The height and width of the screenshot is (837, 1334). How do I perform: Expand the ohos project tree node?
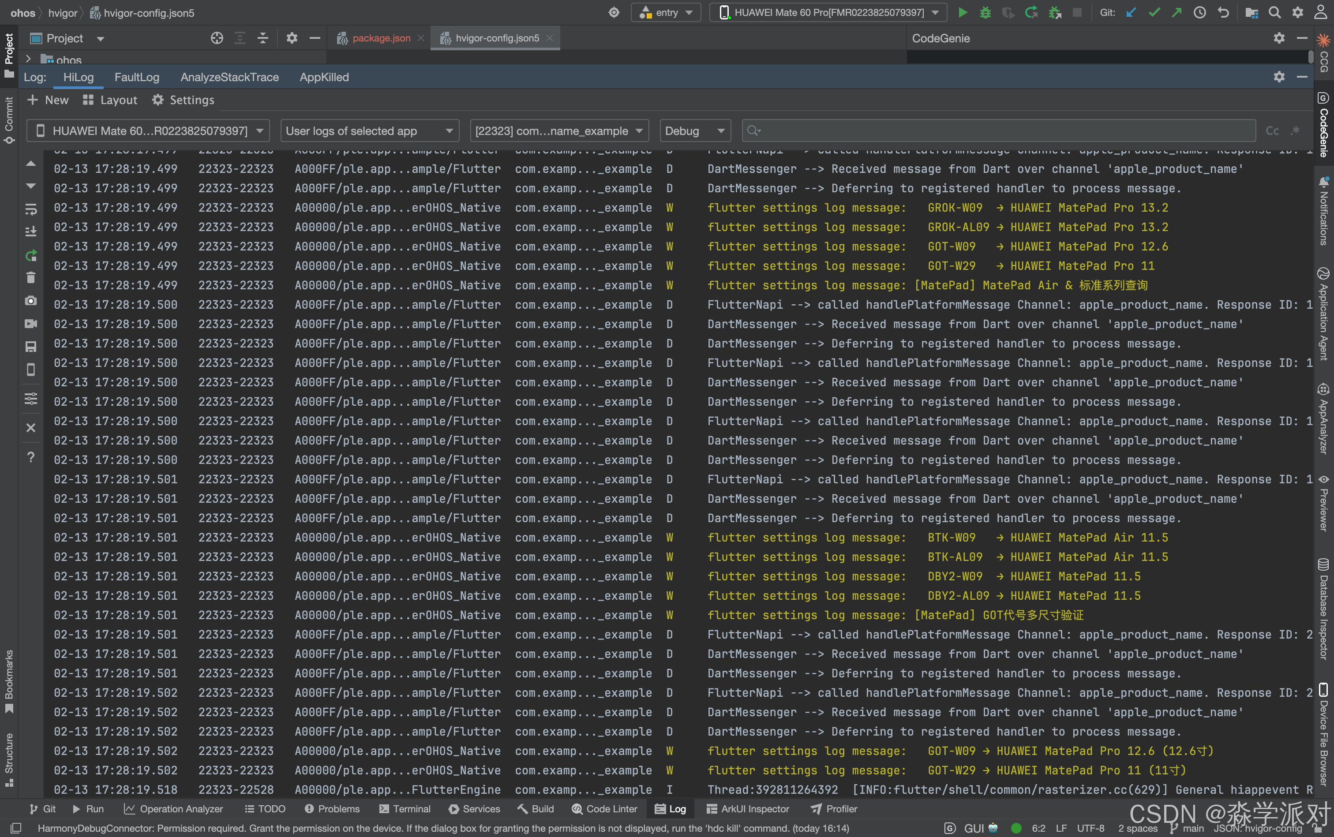click(28, 59)
